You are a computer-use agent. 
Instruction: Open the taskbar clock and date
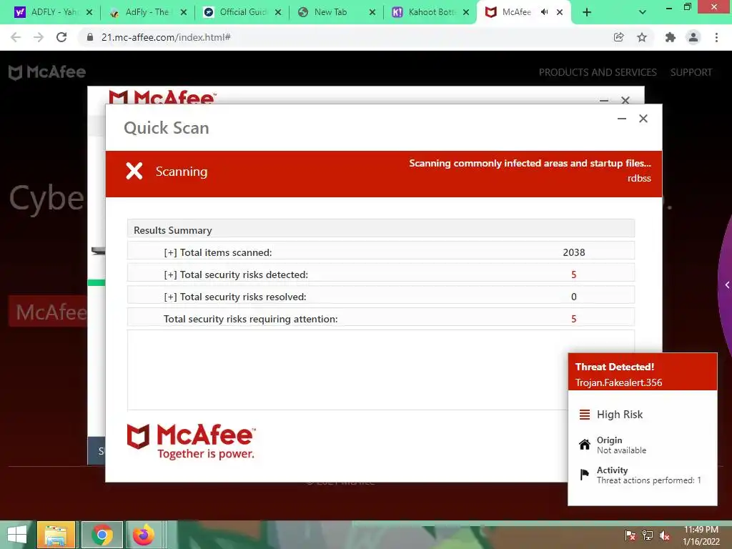click(x=701, y=535)
